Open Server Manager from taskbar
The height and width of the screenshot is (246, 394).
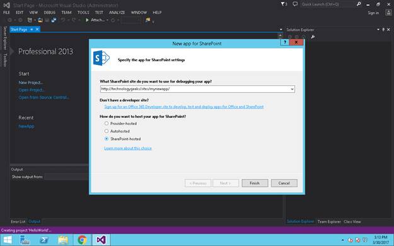pos(25,240)
